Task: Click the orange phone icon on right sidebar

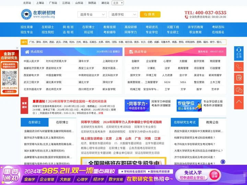Action: (x=239, y=67)
